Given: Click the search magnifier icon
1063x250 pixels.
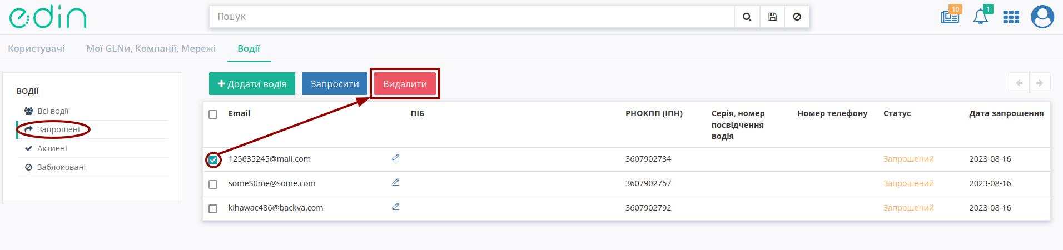Looking at the screenshot, I should point(747,17).
